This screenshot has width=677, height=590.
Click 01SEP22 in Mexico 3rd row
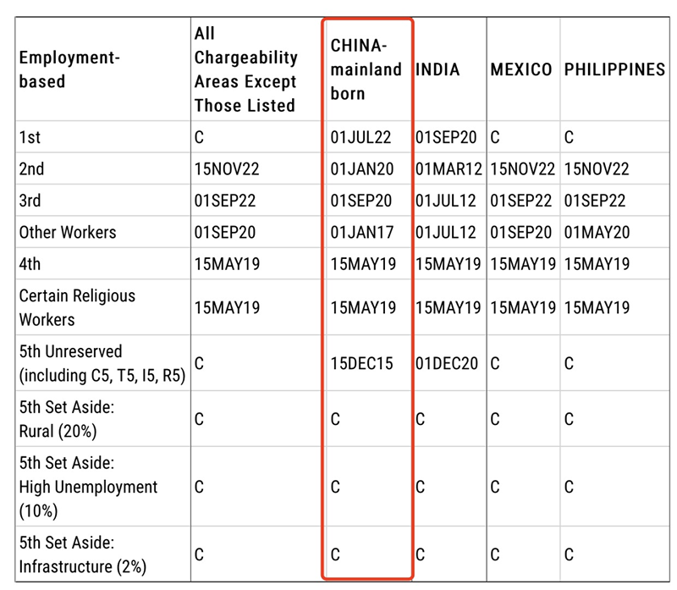[520, 201]
